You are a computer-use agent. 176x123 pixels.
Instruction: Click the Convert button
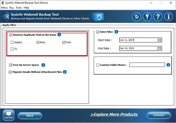click(x=159, y=115)
